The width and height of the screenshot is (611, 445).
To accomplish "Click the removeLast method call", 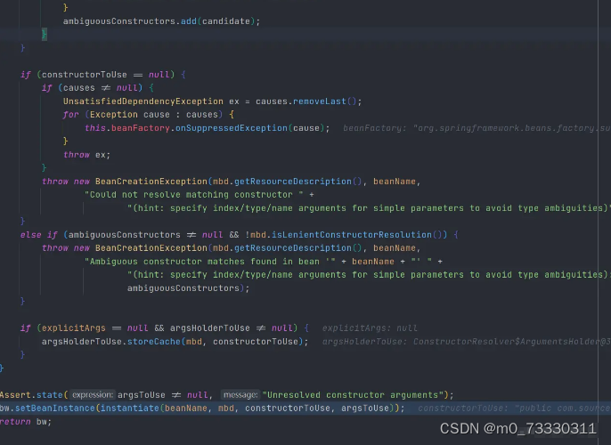I will coord(320,101).
